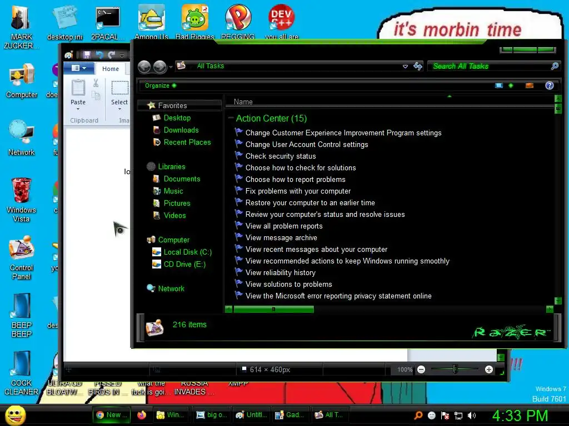Select Network in the navigation pane
Viewport: 569px width, 426px height.
[x=171, y=288]
